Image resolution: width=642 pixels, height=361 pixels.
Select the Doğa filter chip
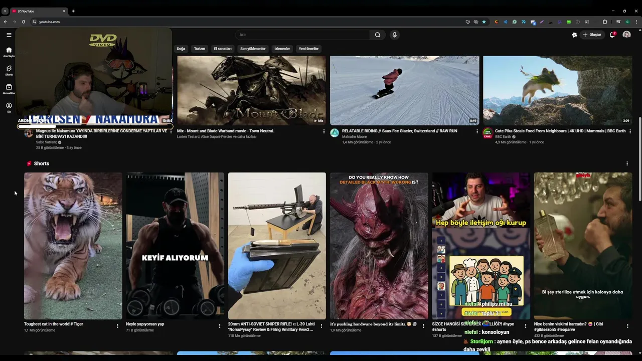[x=181, y=49]
